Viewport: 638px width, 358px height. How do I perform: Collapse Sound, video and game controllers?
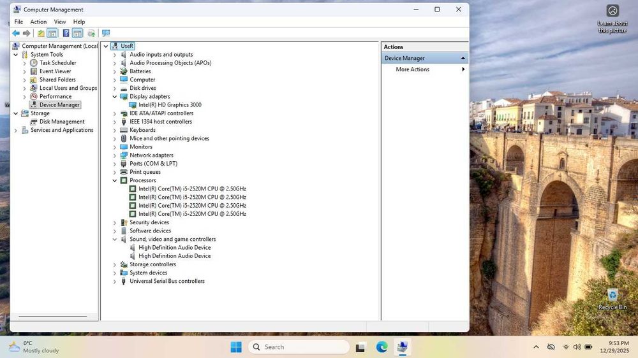115,240
